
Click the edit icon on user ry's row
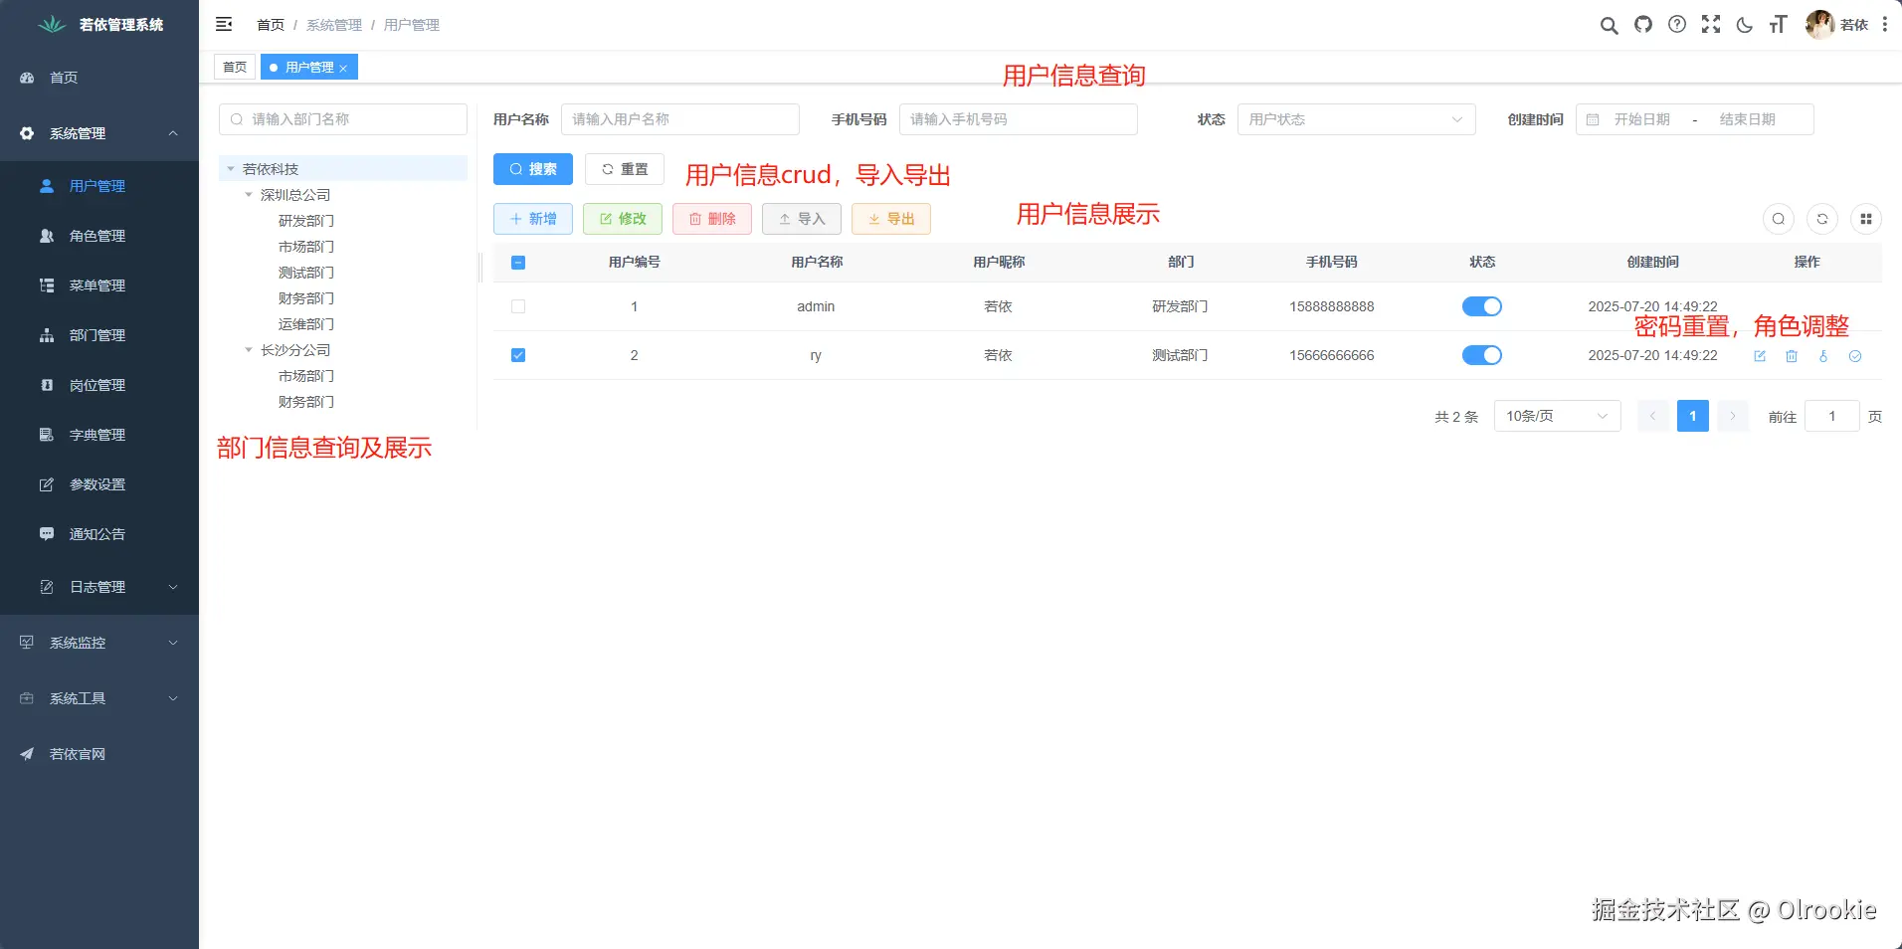pyautogui.click(x=1761, y=356)
